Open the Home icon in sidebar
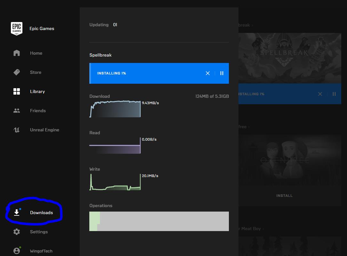 17,53
